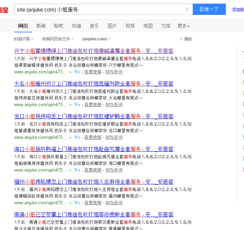The image size is (244, 230).
Task: Switch to the 新闻 tab
Action: pyautogui.click(x=41, y=26)
